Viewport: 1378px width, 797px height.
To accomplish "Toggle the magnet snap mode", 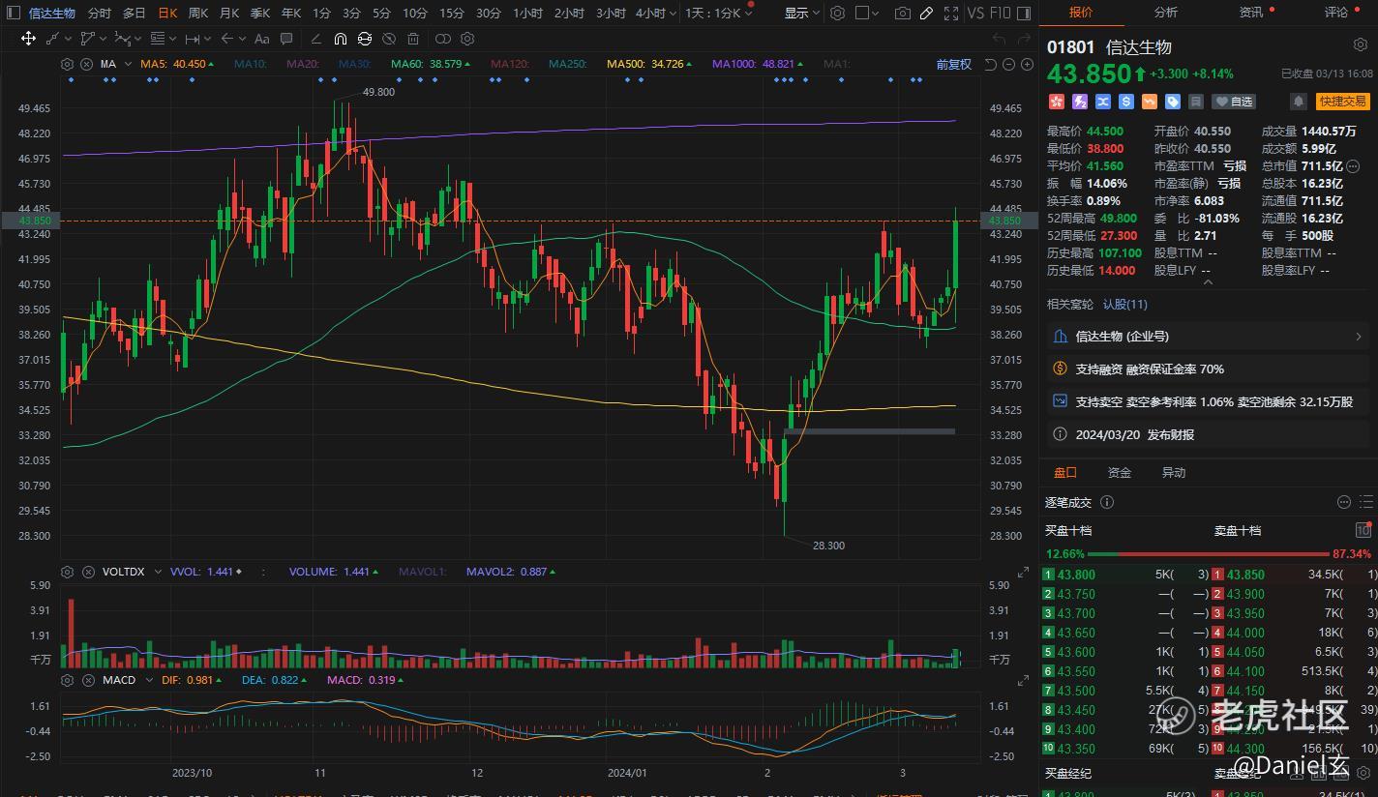I will coord(340,39).
